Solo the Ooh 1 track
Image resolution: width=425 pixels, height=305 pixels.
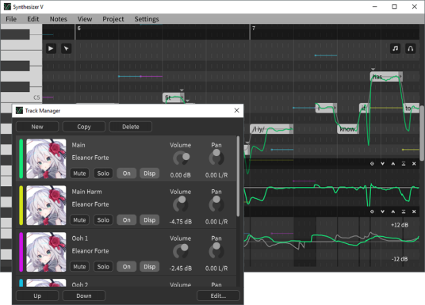103,266
